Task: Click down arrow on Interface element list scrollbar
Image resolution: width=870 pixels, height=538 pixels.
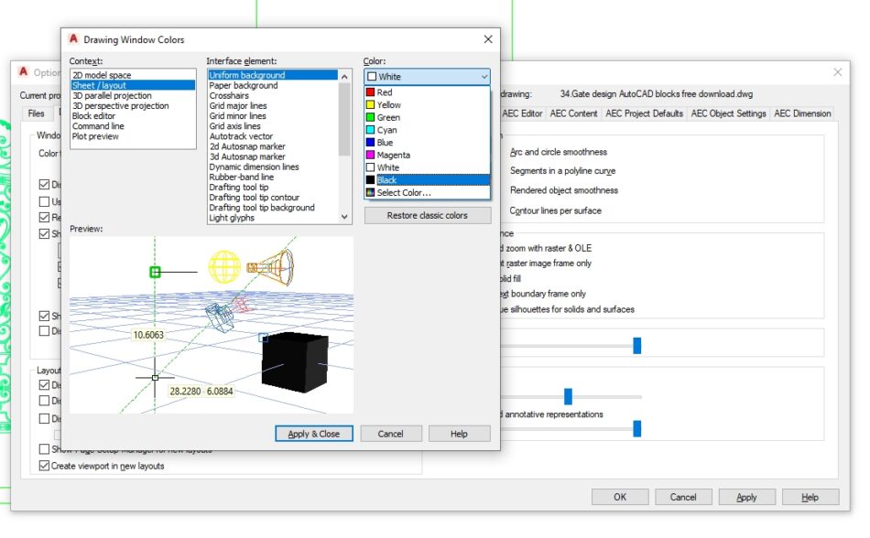Action: tap(344, 216)
